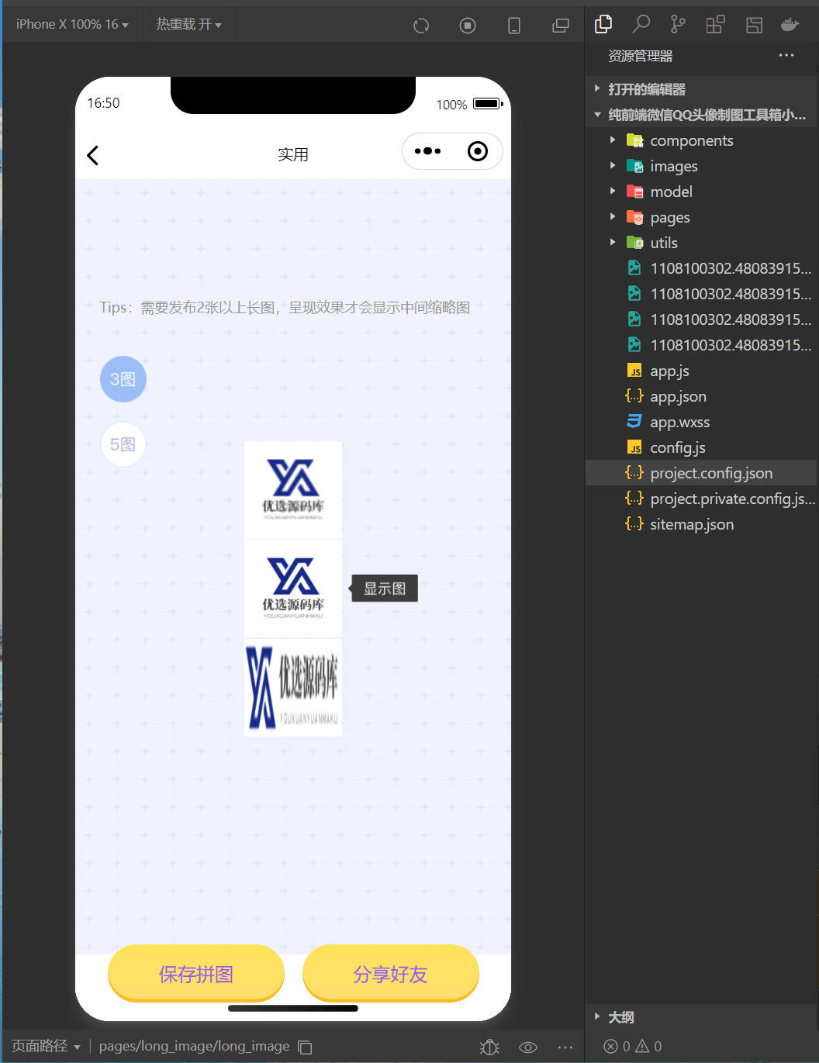819x1063 pixels.
Task: Open the iPhone X 100% 16 device dropdown
Action: point(72,24)
